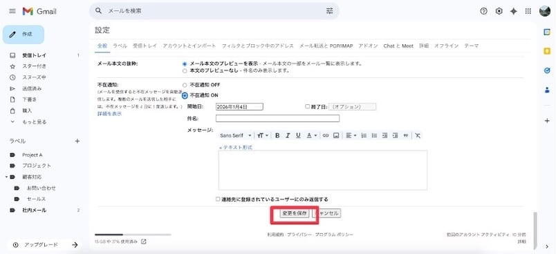Image resolution: width=556 pixels, height=254 pixels.
Task: Open the Chat と Meet tab
Action: click(398, 46)
